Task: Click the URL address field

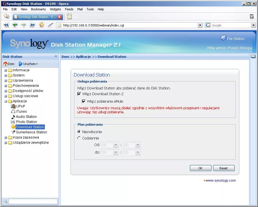Action: point(130,25)
